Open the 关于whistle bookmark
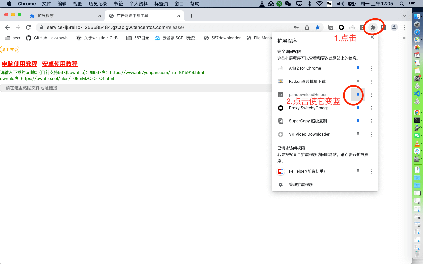This screenshot has width=423, height=264. [x=98, y=38]
